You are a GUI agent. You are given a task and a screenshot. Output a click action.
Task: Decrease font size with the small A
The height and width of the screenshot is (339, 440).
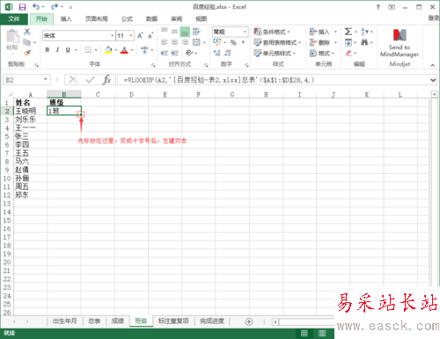(x=150, y=36)
